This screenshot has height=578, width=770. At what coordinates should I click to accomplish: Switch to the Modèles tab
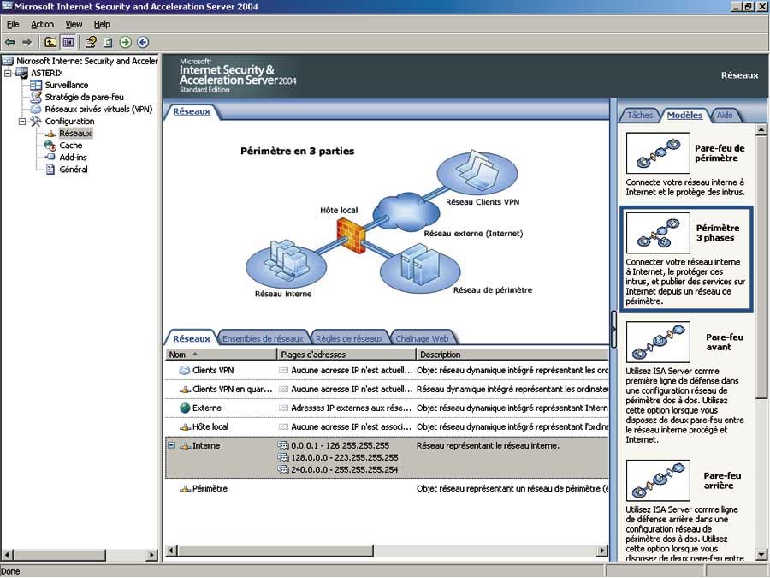(x=684, y=115)
